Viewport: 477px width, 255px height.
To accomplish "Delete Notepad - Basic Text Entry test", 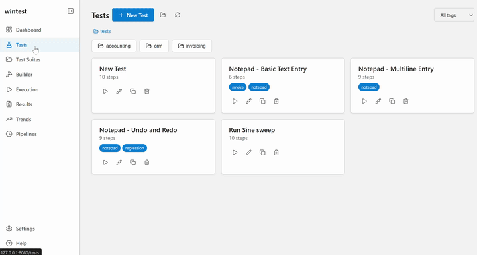I will tap(276, 101).
